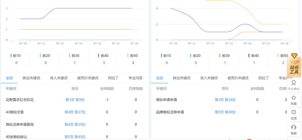Toggle 前40 legend in right chart

[254, 56]
